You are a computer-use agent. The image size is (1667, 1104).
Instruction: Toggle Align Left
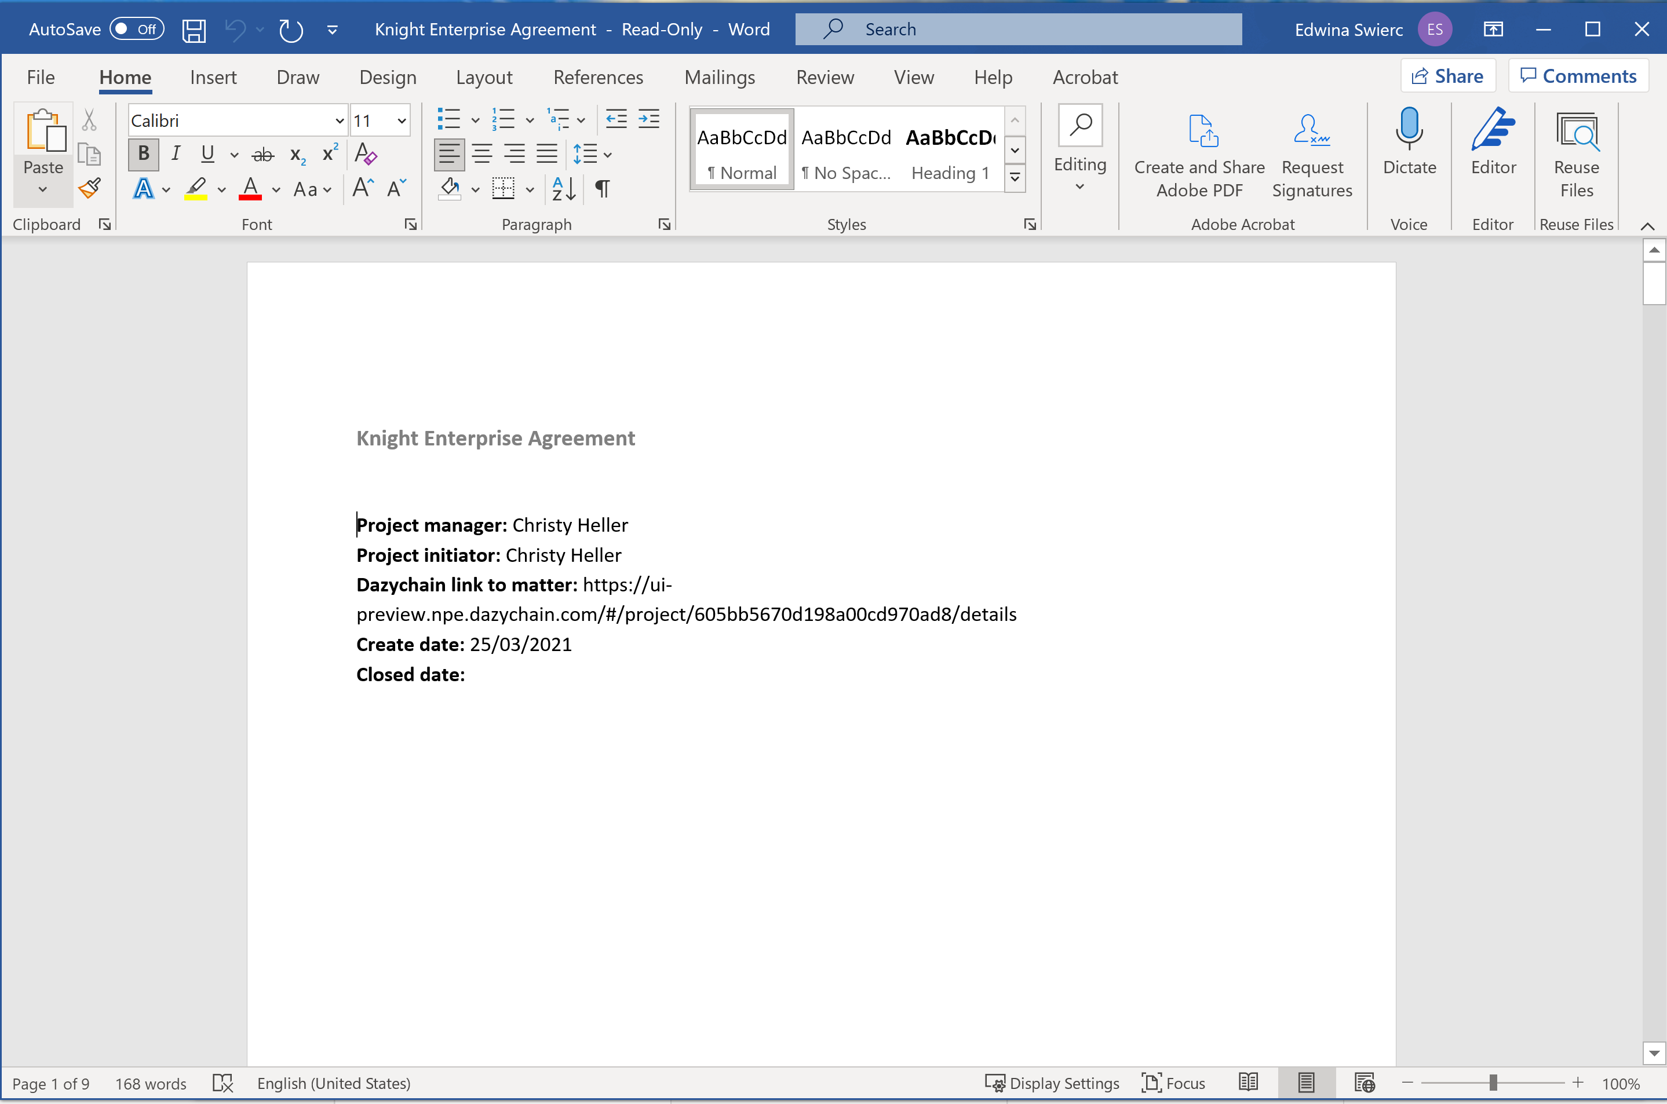(448, 153)
